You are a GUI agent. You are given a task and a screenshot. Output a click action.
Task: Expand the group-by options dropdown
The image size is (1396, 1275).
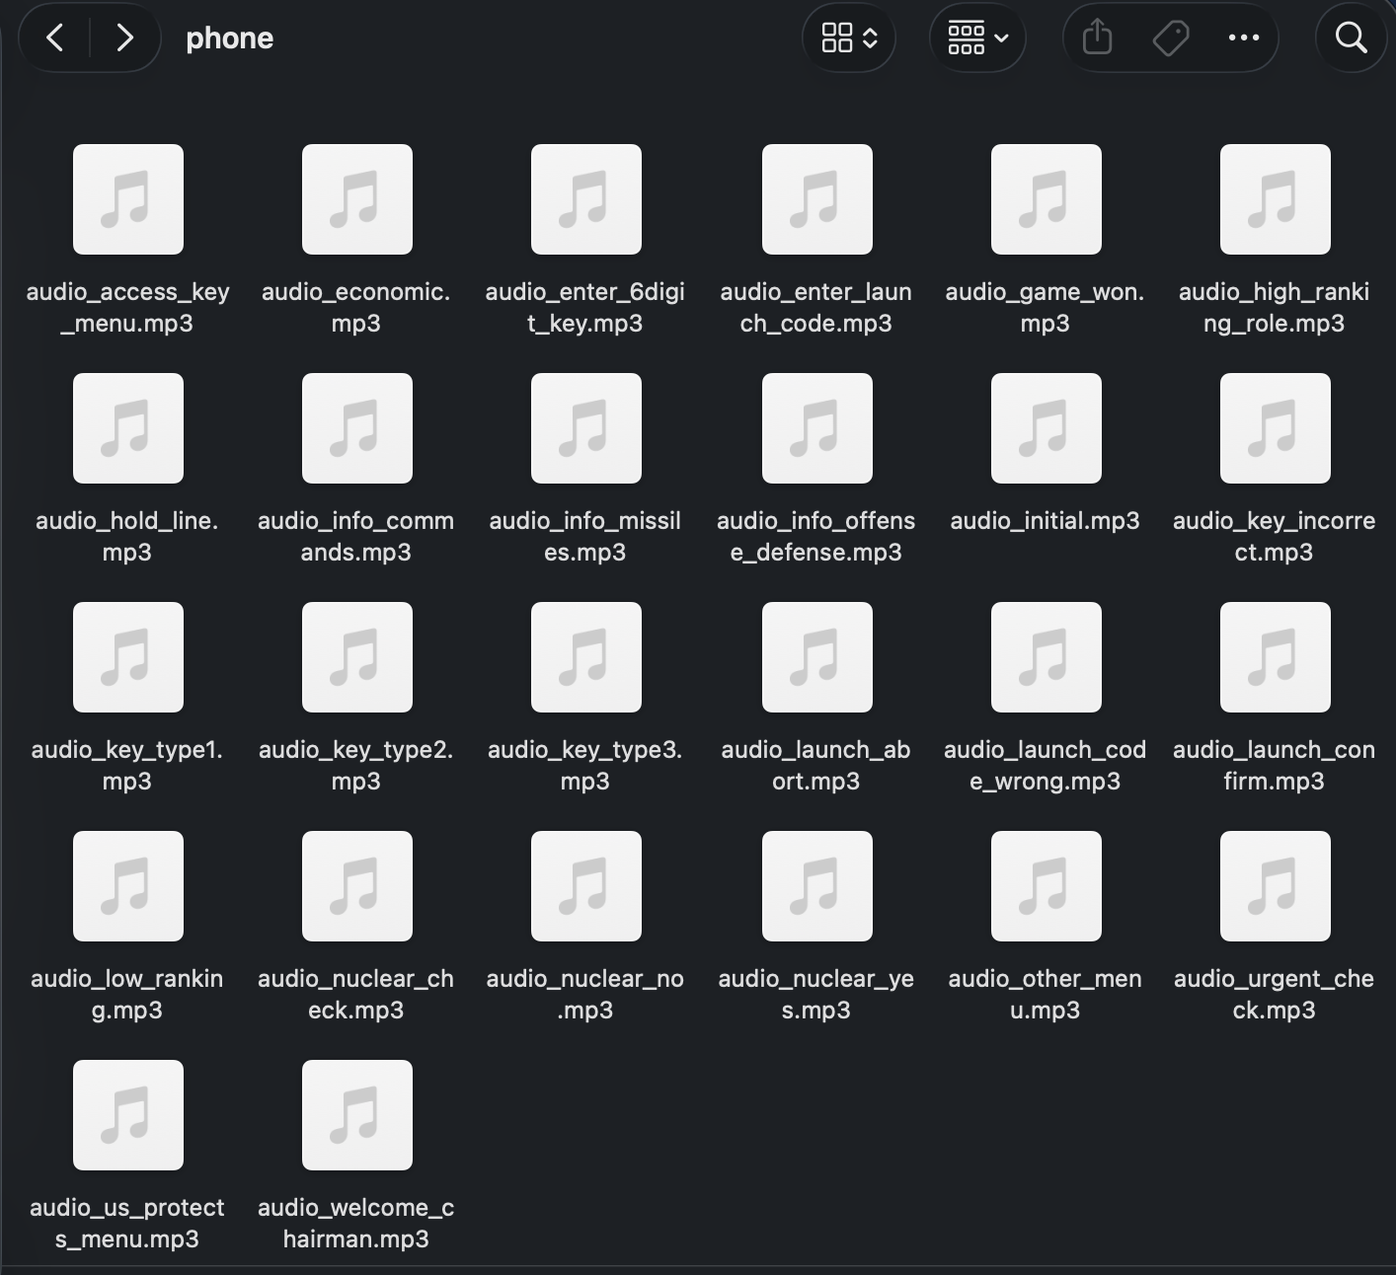coord(977,38)
